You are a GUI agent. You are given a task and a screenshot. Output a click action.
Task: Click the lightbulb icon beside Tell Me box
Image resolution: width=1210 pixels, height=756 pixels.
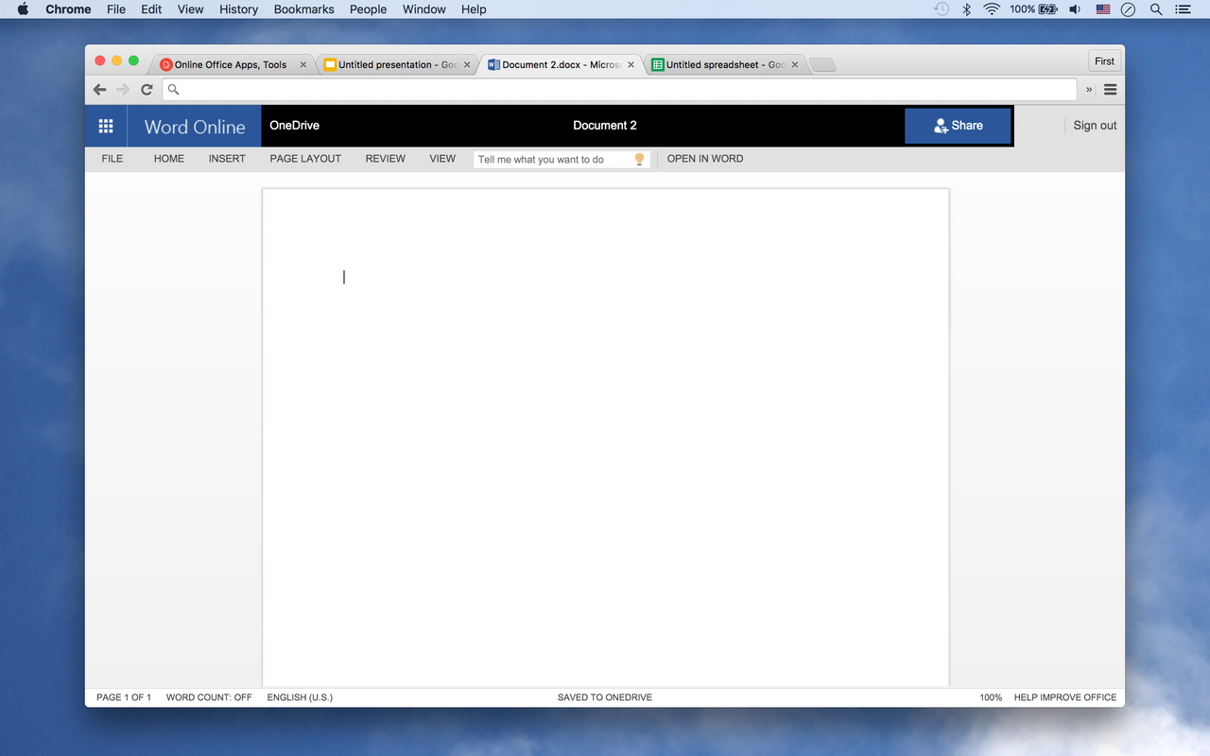point(639,159)
